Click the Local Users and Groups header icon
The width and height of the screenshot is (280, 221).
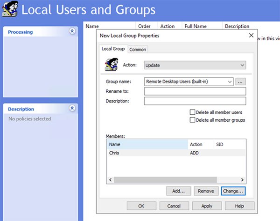10,10
